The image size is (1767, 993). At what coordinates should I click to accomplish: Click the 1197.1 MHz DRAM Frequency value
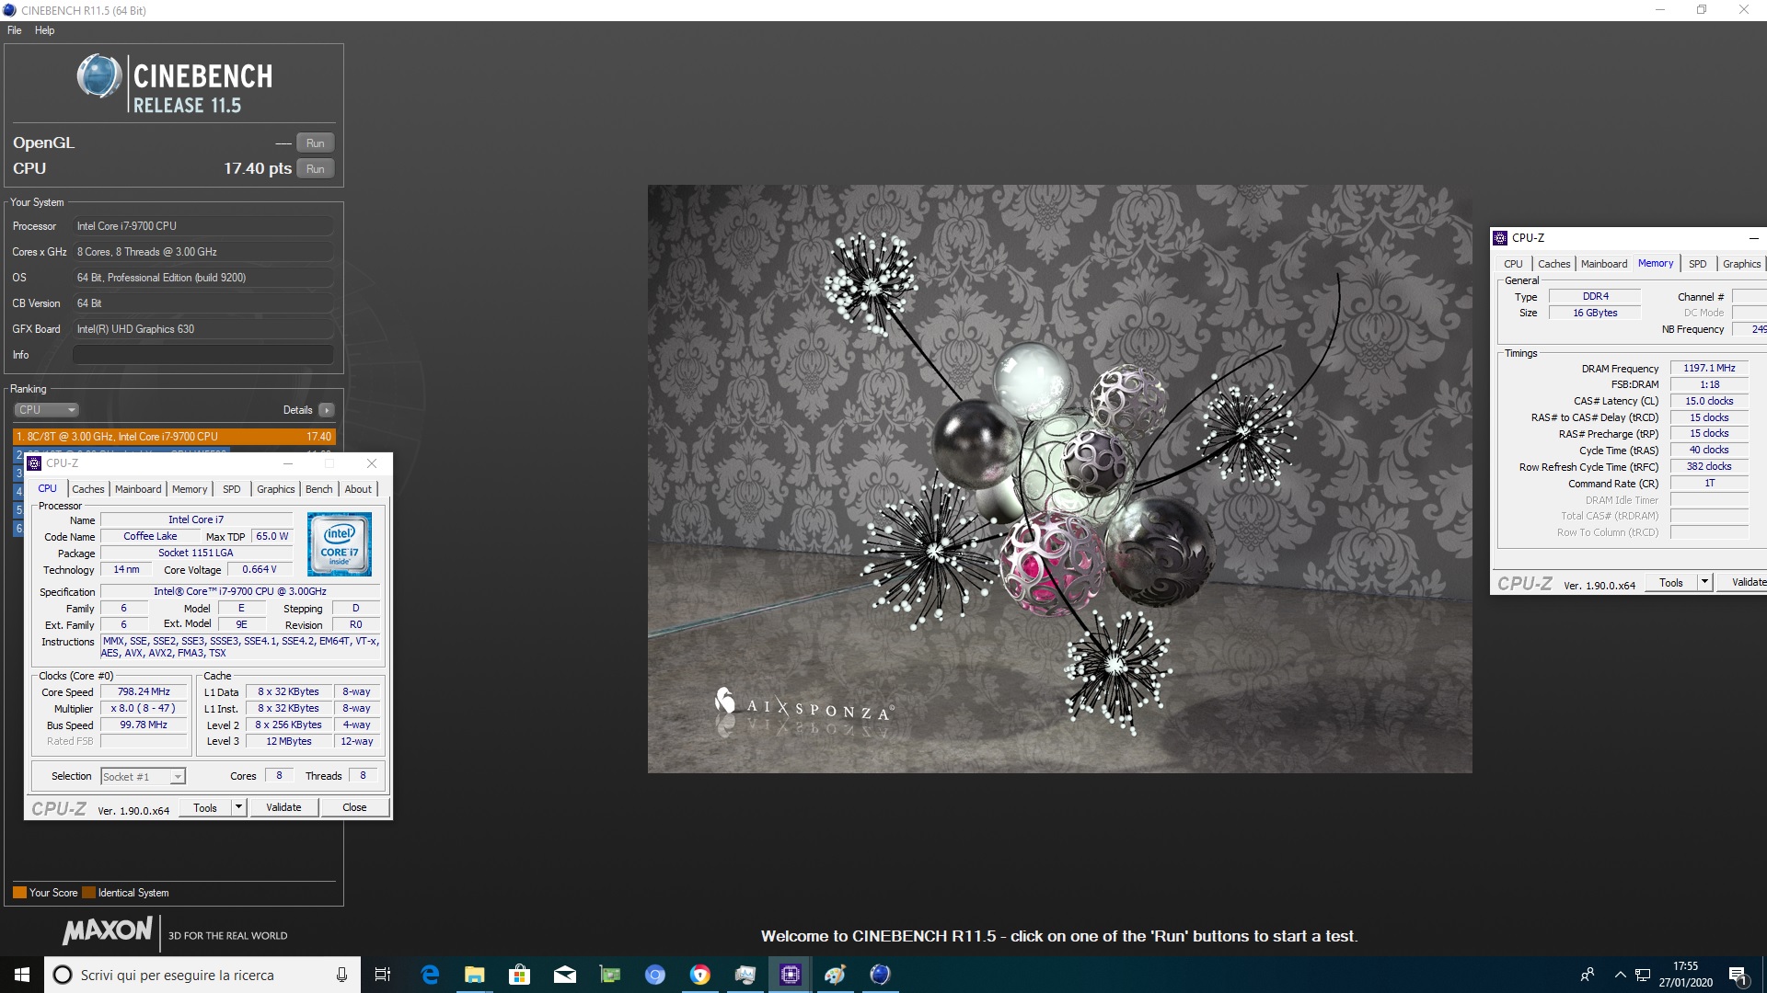click(1709, 369)
